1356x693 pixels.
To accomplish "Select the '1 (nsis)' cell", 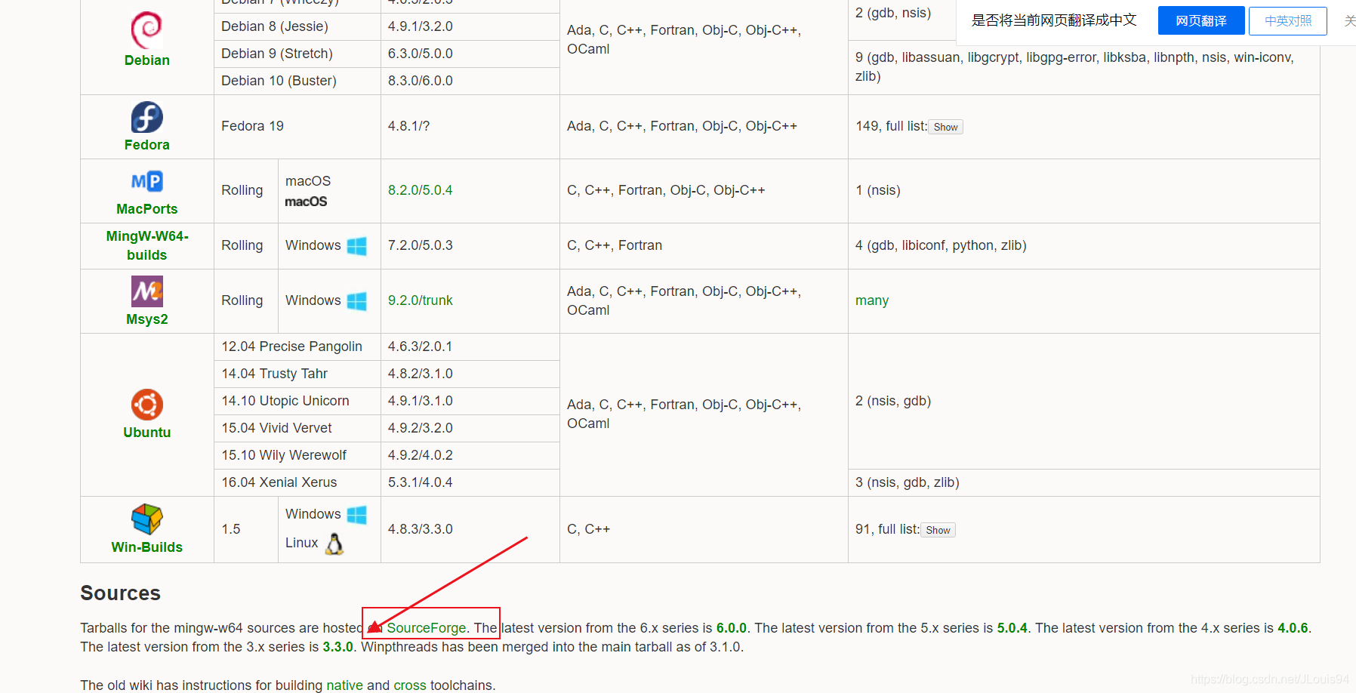I will (x=1083, y=191).
